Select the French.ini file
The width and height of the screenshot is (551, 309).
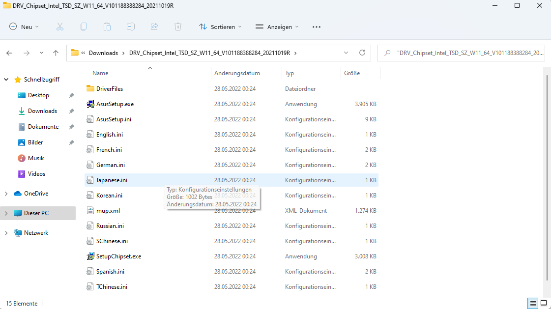point(109,149)
